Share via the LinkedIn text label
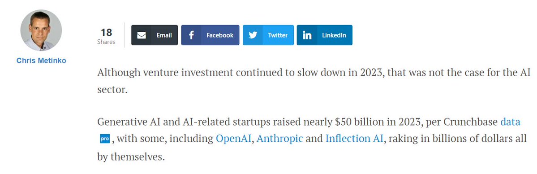 coord(334,35)
